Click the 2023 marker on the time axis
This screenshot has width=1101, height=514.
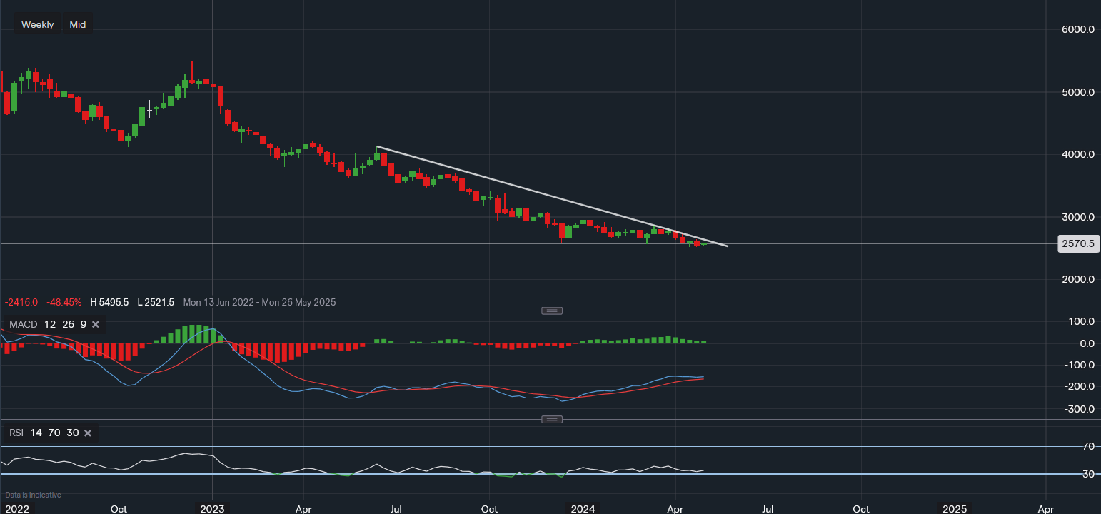click(x=212, y=509)
